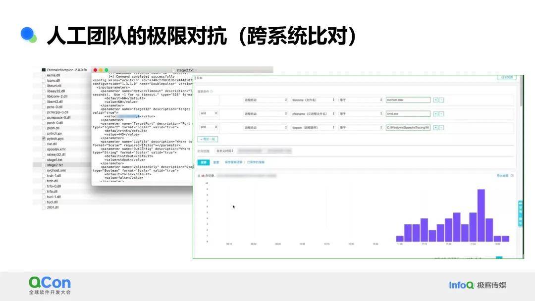Select libxml2.dll in the file list
Image resolution: width=535 pixels, height=301 pixels.
tap(55, 101)
